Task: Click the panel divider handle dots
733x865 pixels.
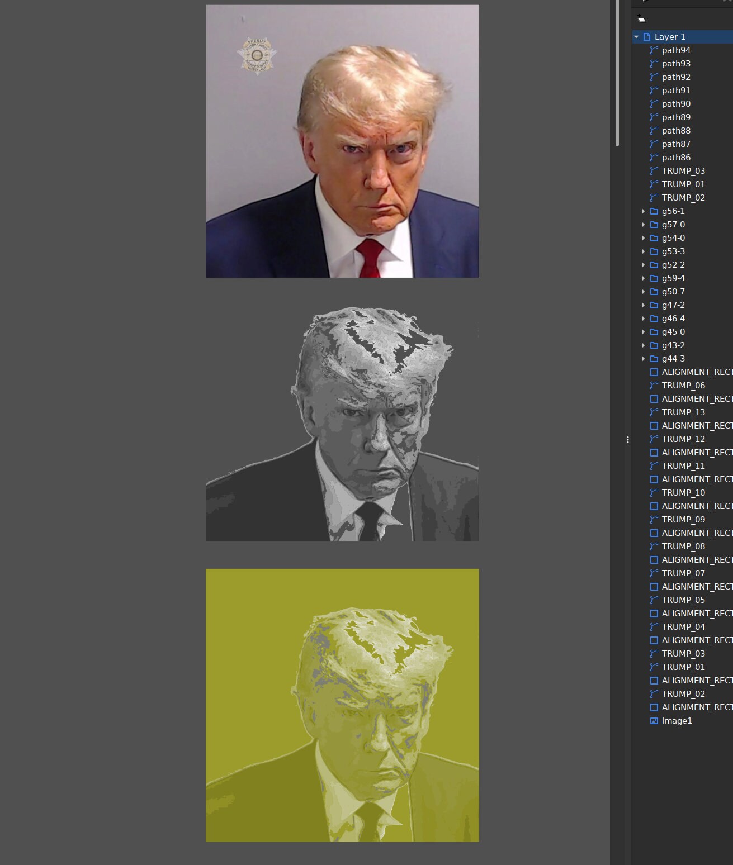Action: (x=628, y=440)
